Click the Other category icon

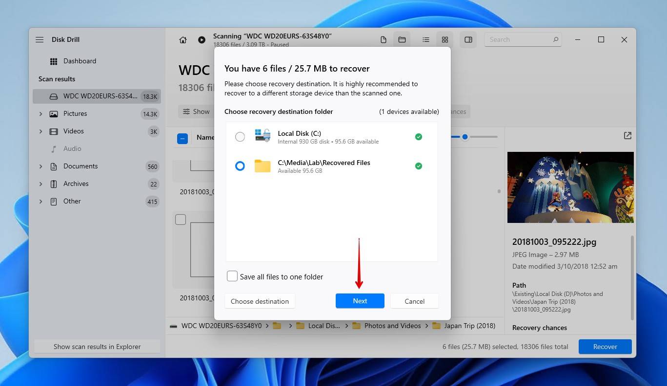tap(54, 202)
